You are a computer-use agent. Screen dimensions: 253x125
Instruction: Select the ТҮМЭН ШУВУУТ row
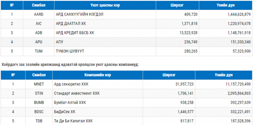click(x=126, y=51)
